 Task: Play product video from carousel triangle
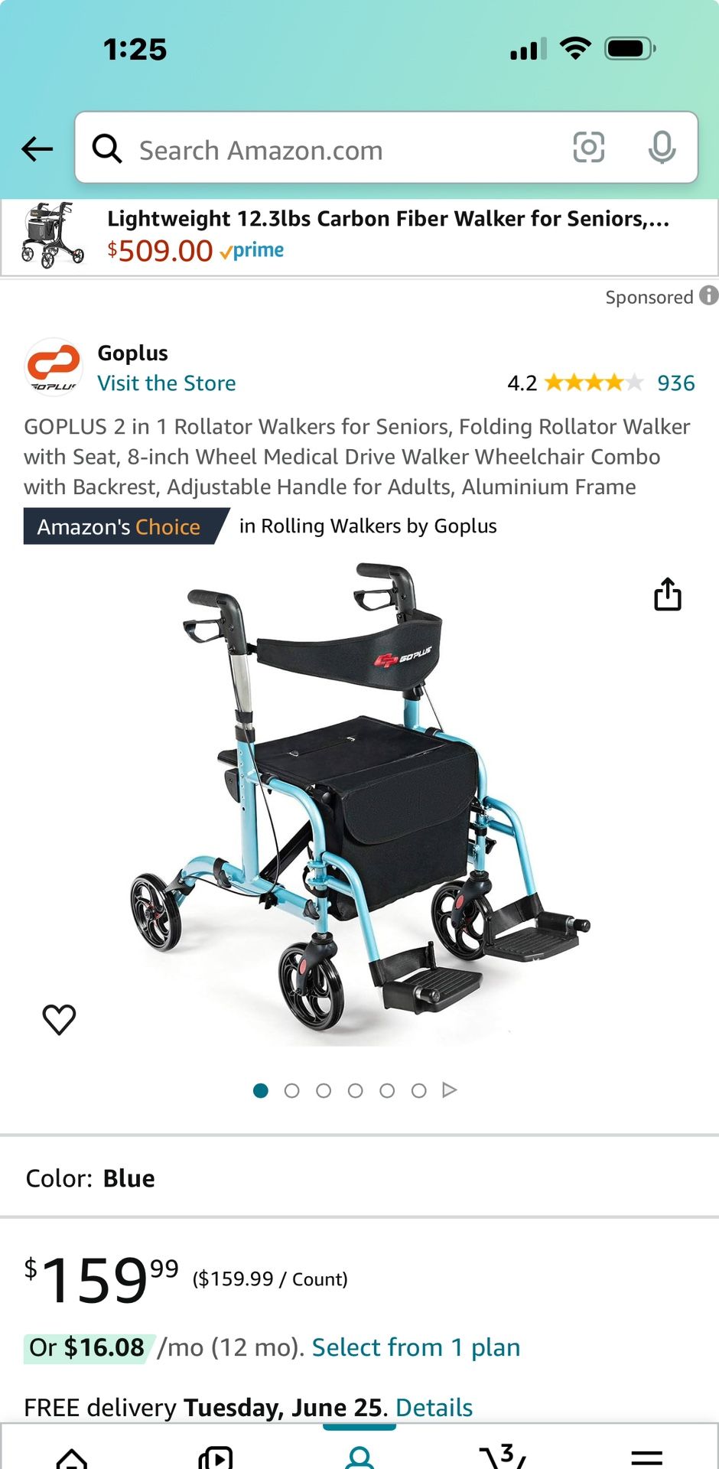coord(450,1090)
